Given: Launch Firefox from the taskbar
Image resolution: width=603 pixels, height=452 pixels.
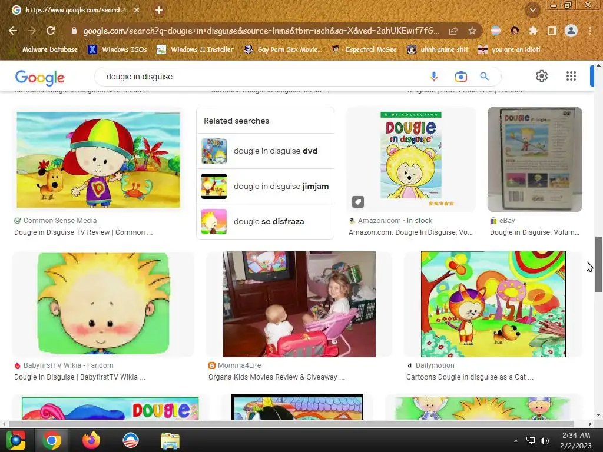Looking at the screenshot, I should pos(91,440).
